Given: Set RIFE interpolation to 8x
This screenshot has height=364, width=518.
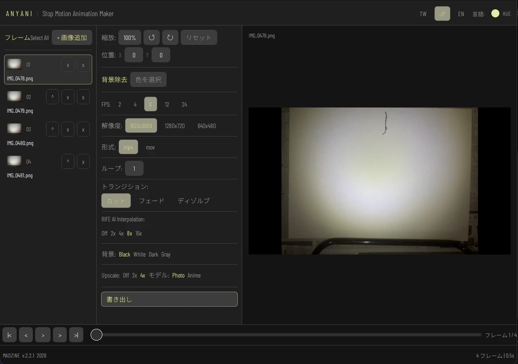Looking at the screenshot, I should [x=130, y=233].
